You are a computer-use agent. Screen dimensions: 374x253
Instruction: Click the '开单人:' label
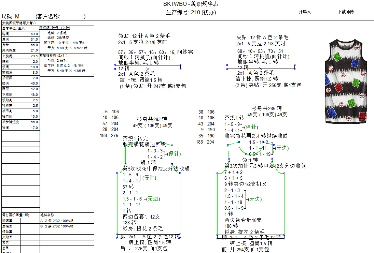pos(305,12)
